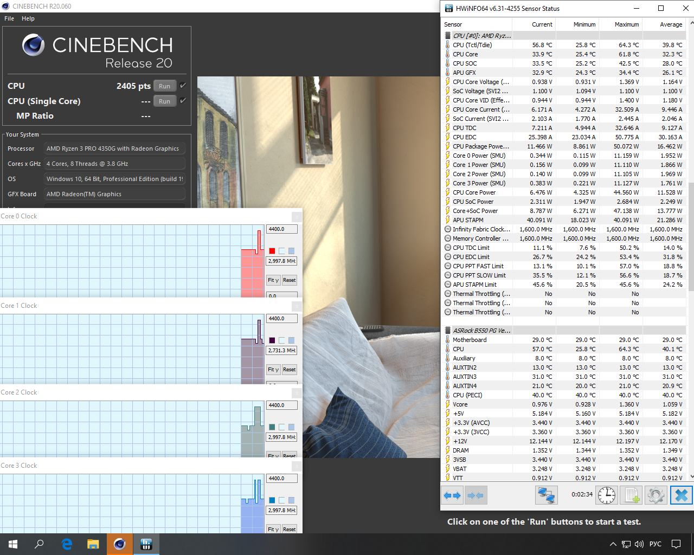This screenshot has height=555, width=694.
Task: Open HWiNFO settings gear icon
Action: tap(656, 495)
